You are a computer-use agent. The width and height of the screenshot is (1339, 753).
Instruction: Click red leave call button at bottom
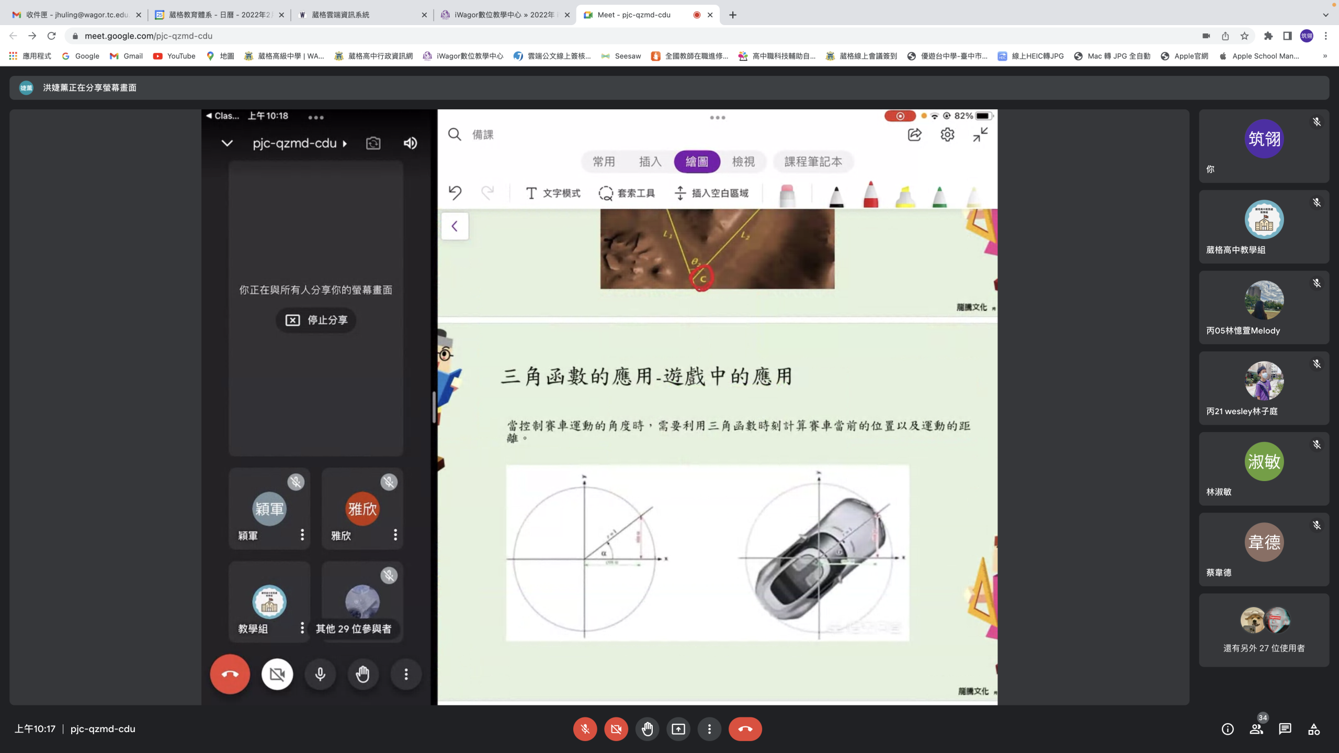[745, 729]
